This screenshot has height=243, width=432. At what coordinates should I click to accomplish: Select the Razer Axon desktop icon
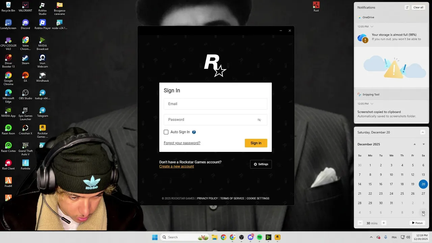(x=8, y=130)
